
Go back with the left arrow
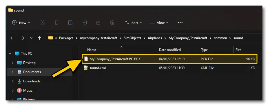pos(12,38)
